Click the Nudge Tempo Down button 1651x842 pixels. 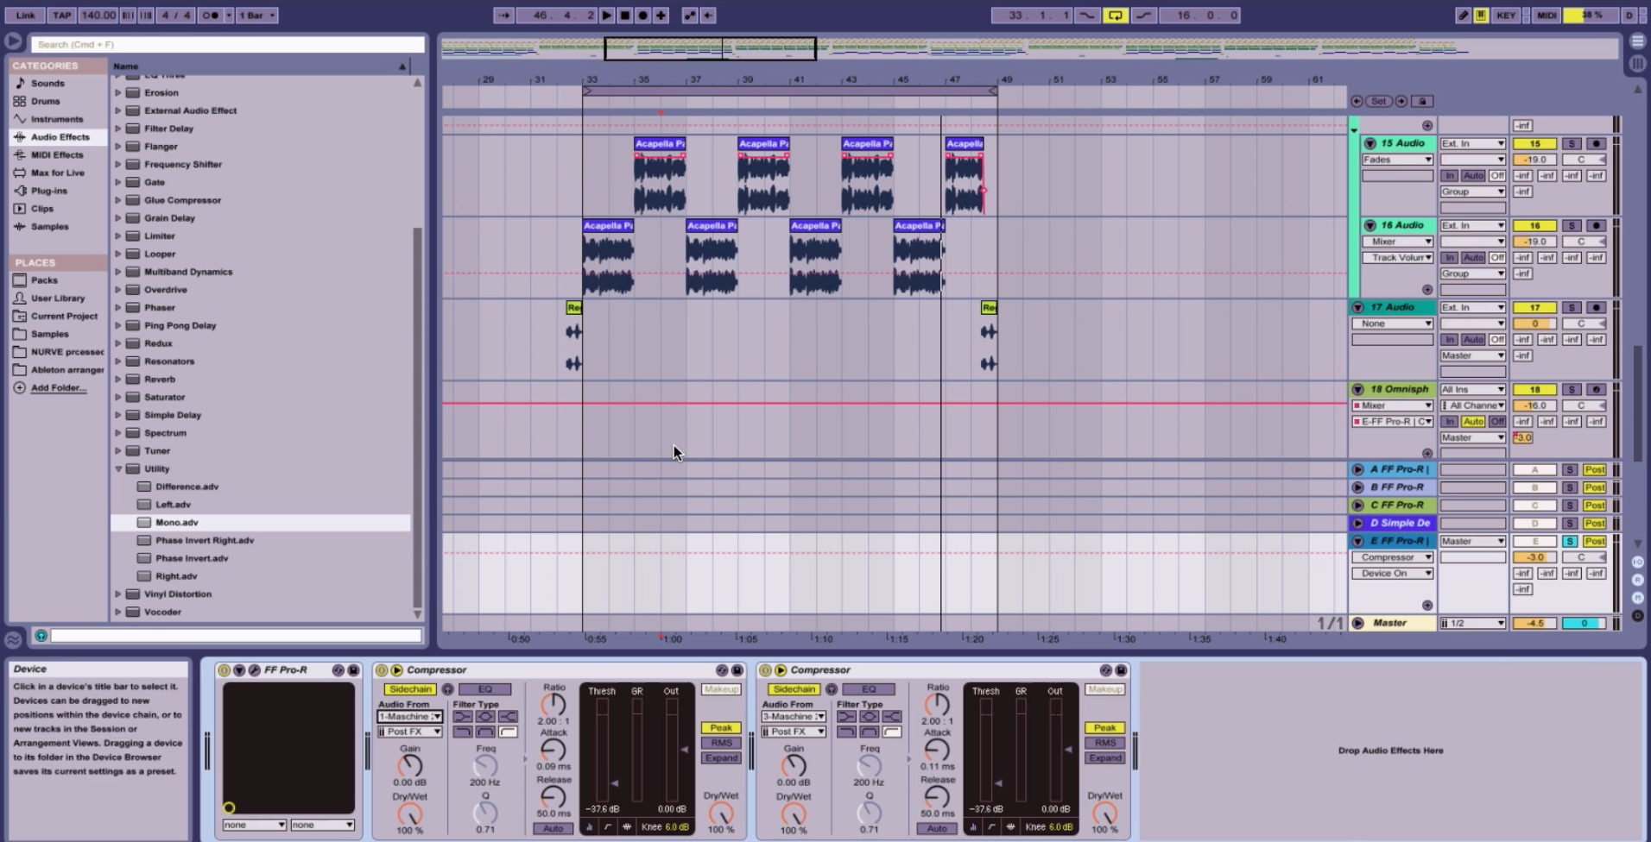(x=128, y=16)
